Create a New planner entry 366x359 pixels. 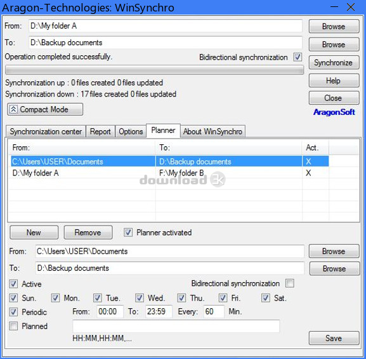pos(34,233)
